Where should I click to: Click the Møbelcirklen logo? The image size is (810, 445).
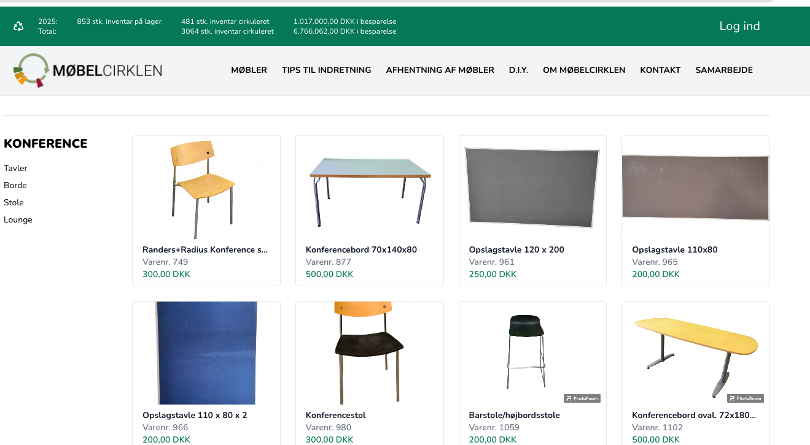tap(88, 70)
